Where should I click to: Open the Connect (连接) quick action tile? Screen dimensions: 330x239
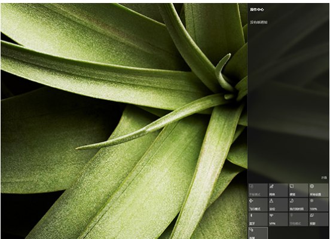click(x=258, y=233)
